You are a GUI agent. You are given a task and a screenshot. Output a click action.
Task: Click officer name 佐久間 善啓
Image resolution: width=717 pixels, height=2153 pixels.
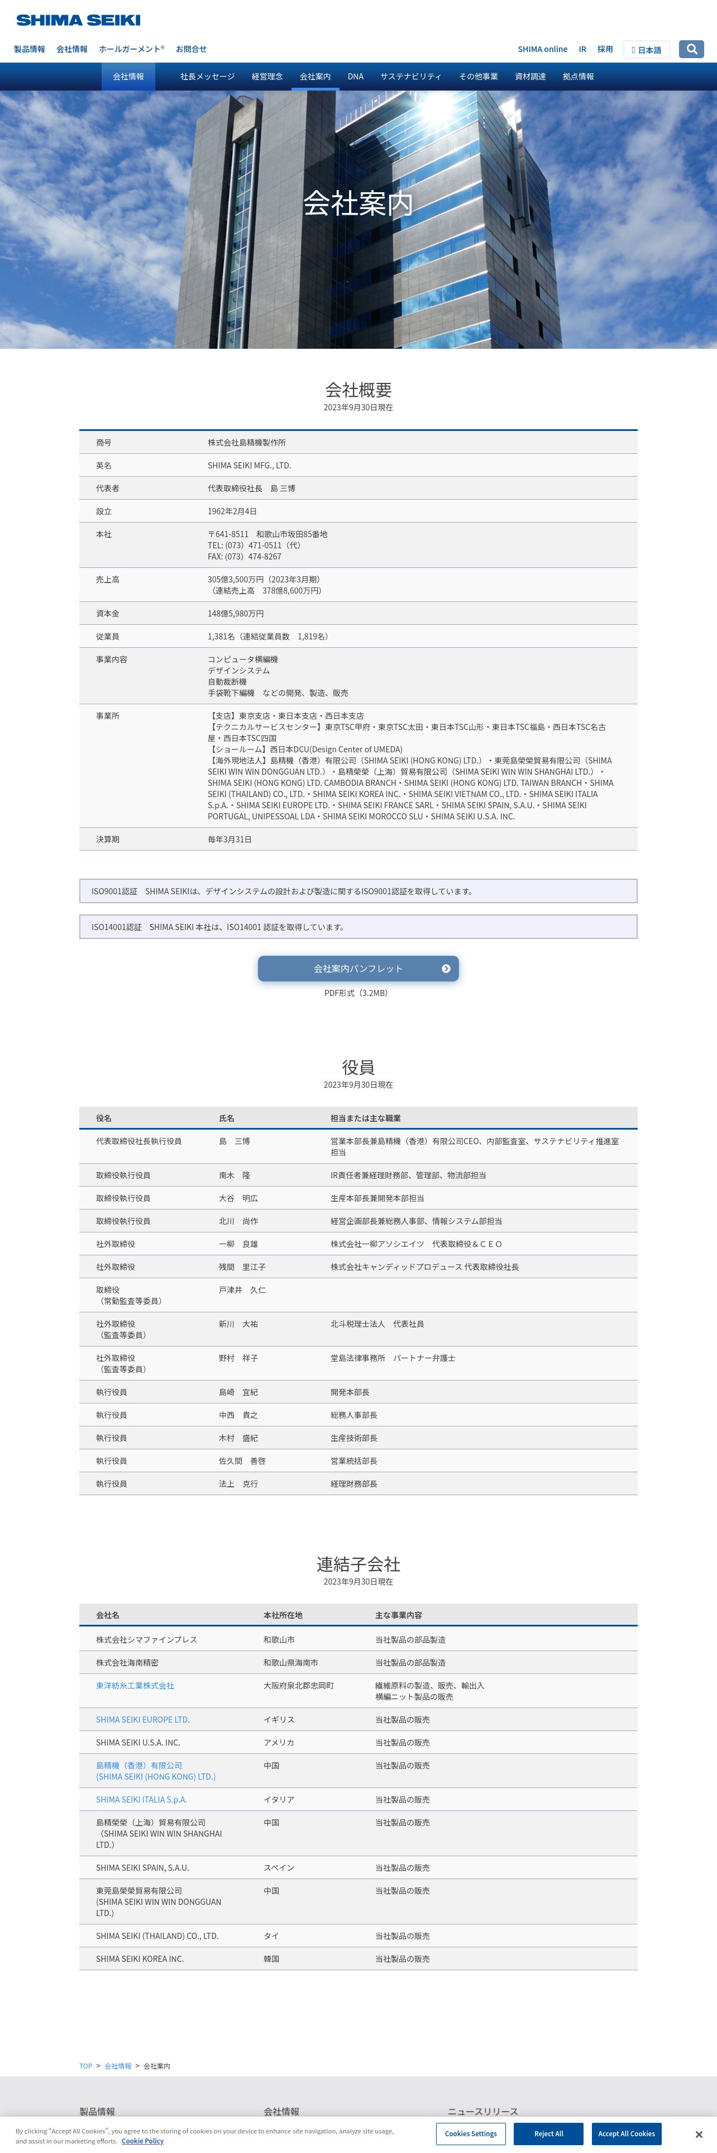pos(242,1461)
